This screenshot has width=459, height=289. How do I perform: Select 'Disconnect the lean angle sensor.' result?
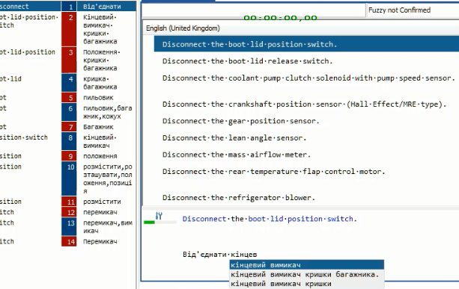coord(234,138)
